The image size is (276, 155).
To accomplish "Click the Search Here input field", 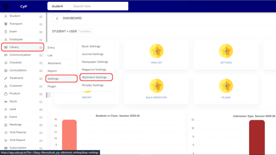I will click(99, 6).
